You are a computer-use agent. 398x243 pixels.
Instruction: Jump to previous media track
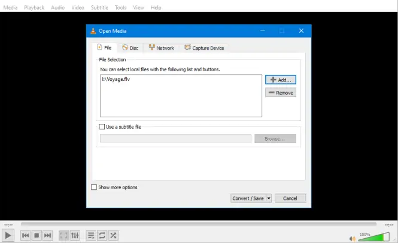[25, 235]
